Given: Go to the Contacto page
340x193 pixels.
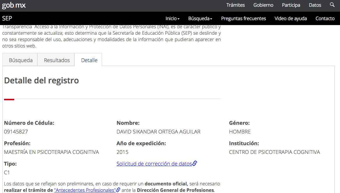Looking at the screenshot, I should (x=325, y=18).
